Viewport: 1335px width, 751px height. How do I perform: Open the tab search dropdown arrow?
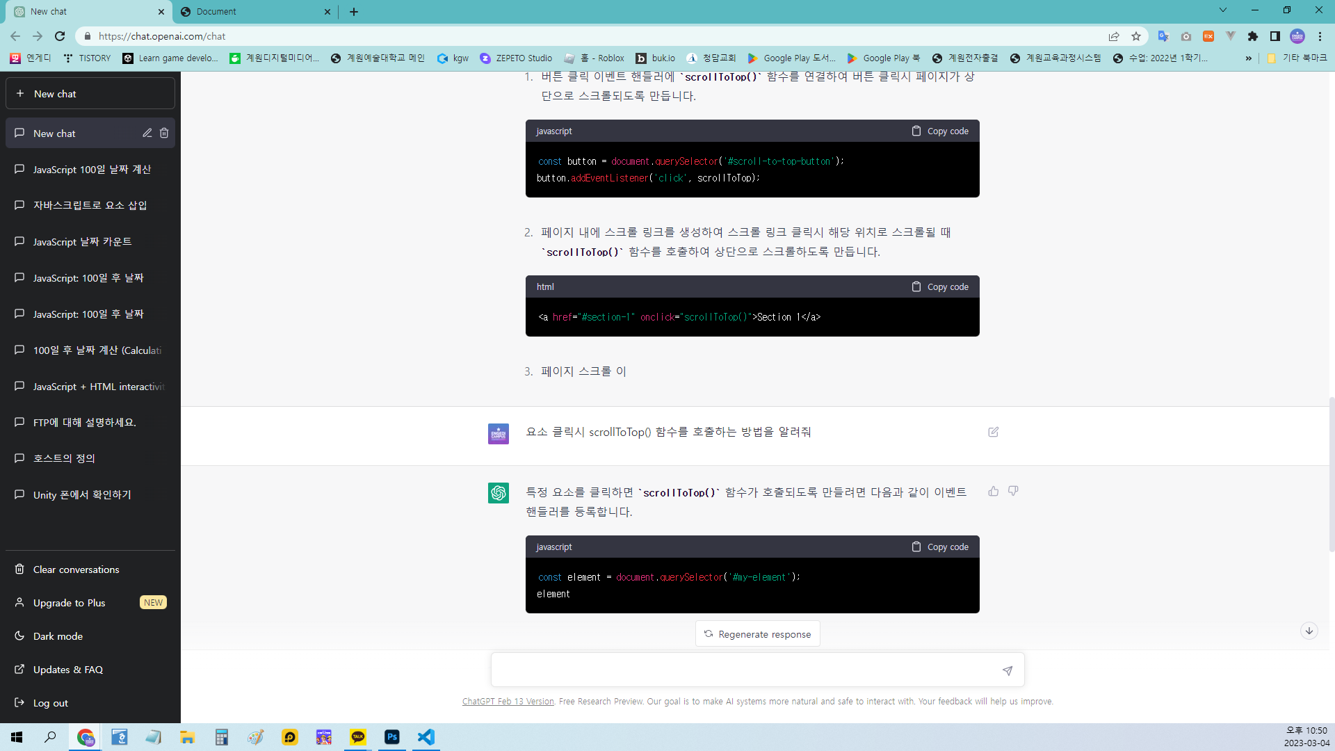coord(1222,10)
